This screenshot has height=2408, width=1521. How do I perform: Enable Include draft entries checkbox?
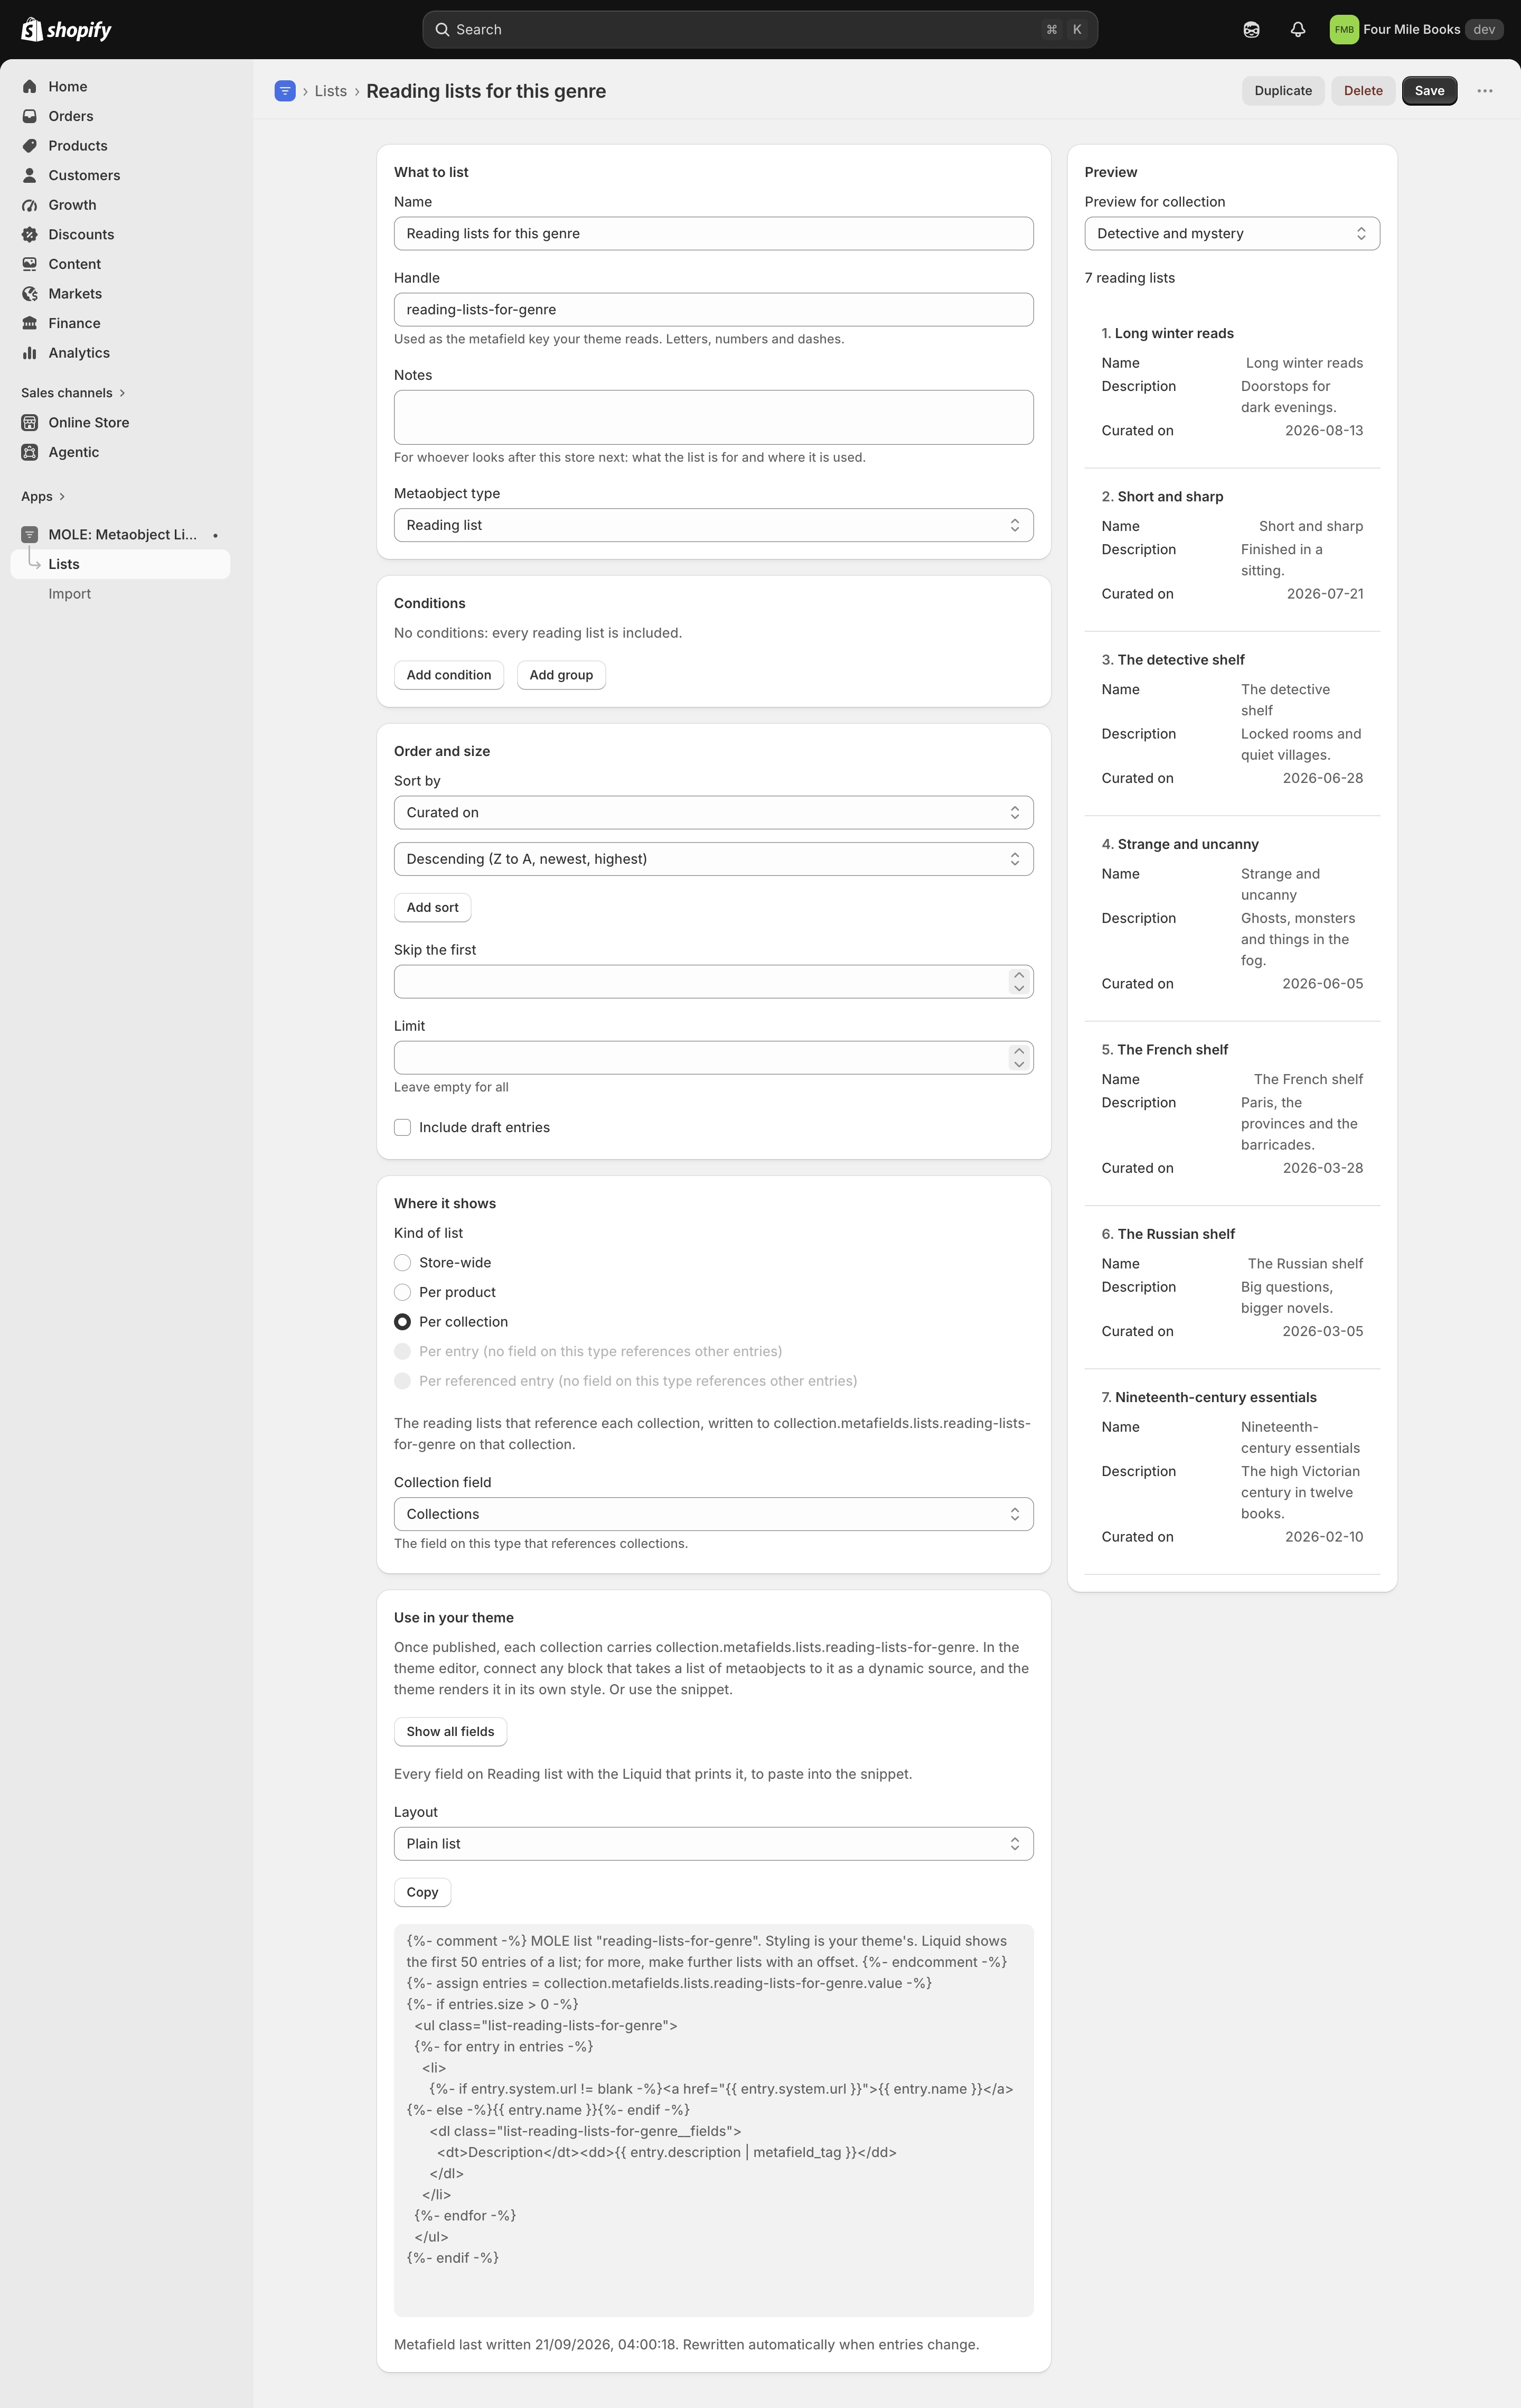click(x=403, y=1127)
